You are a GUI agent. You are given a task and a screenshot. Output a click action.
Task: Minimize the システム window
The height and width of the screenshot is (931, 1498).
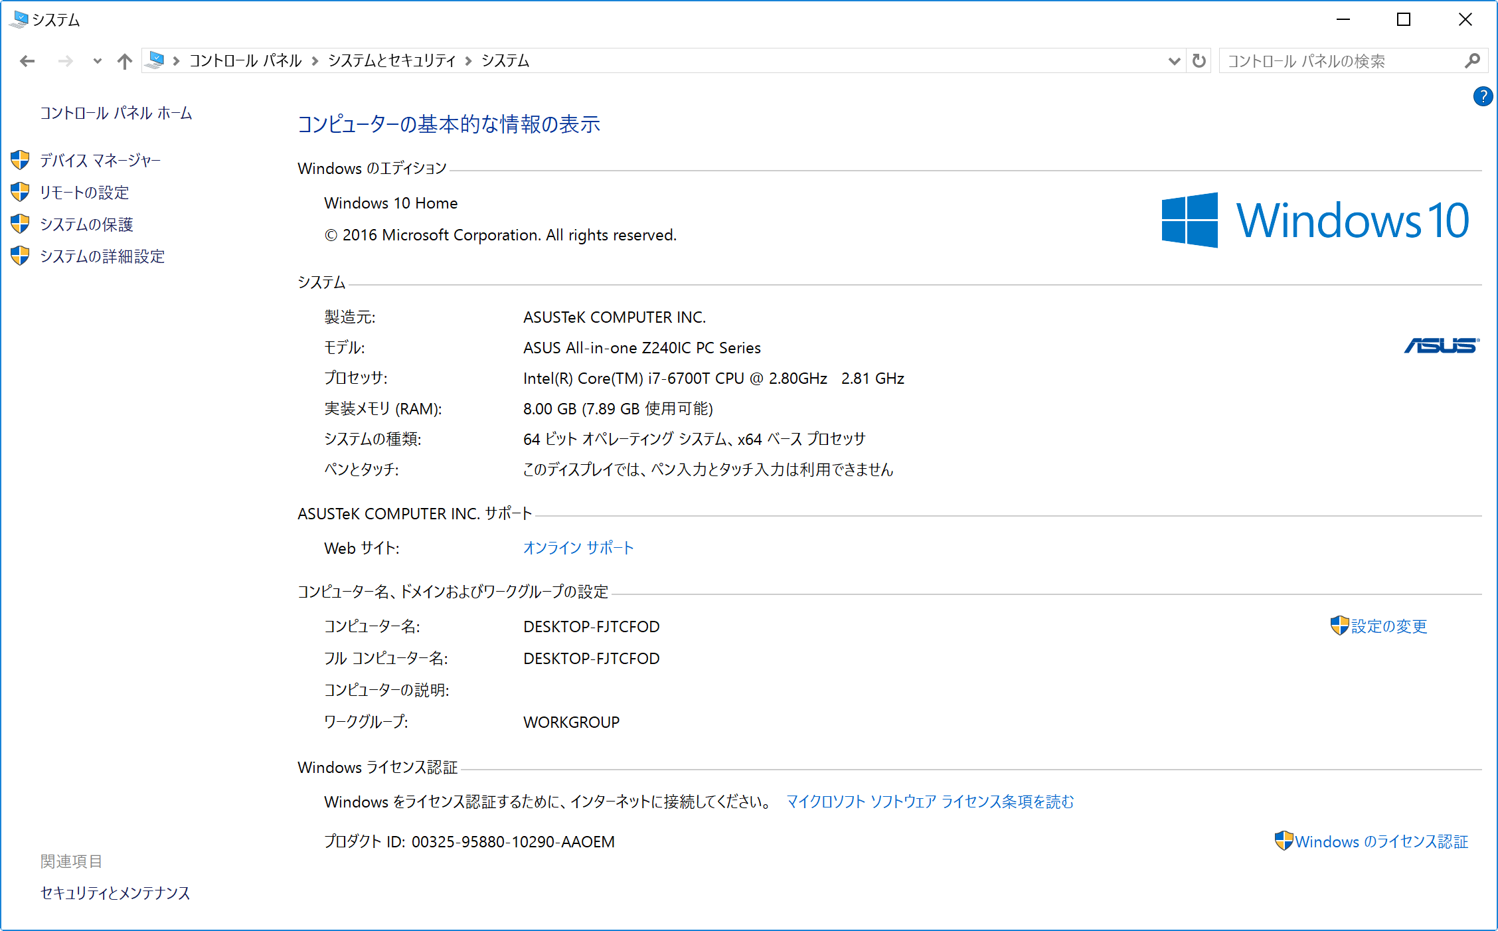(x=1343, y=20)
